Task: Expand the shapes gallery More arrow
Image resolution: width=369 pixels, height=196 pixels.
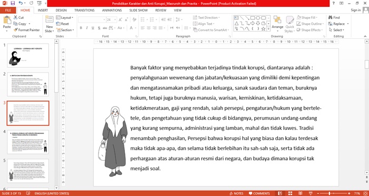Action: coord(268,29)
